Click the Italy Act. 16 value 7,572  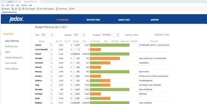(61, 85)
